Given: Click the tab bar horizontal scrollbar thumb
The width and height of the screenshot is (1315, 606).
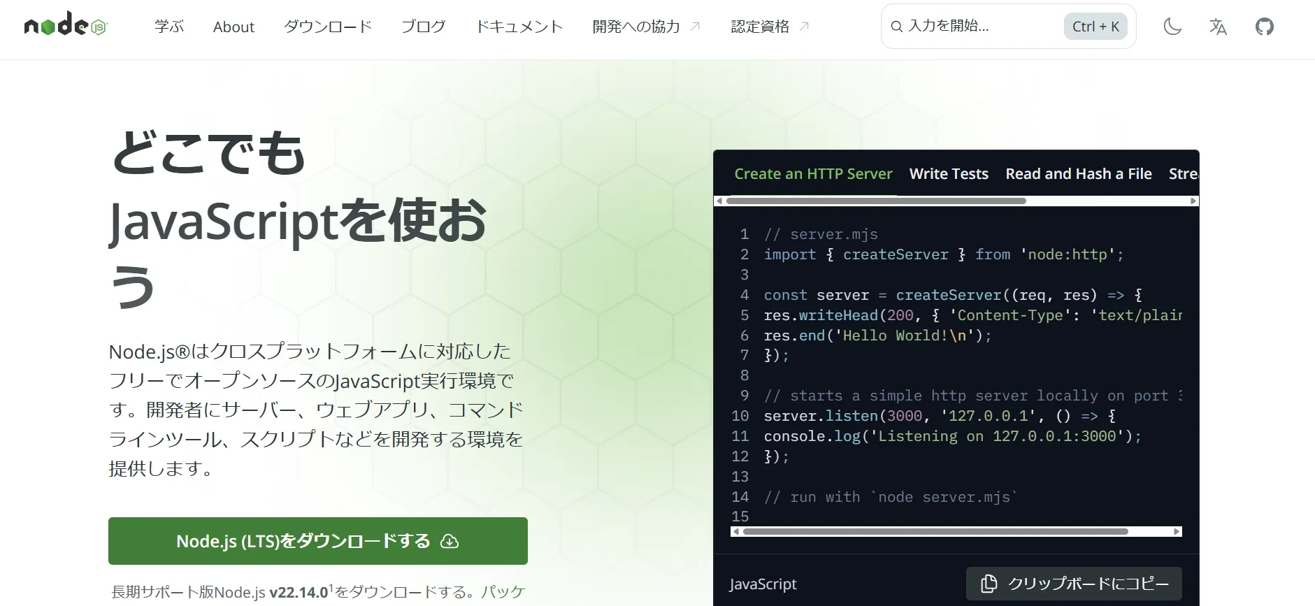Looking at the screenshot, I should click(876, 201).
